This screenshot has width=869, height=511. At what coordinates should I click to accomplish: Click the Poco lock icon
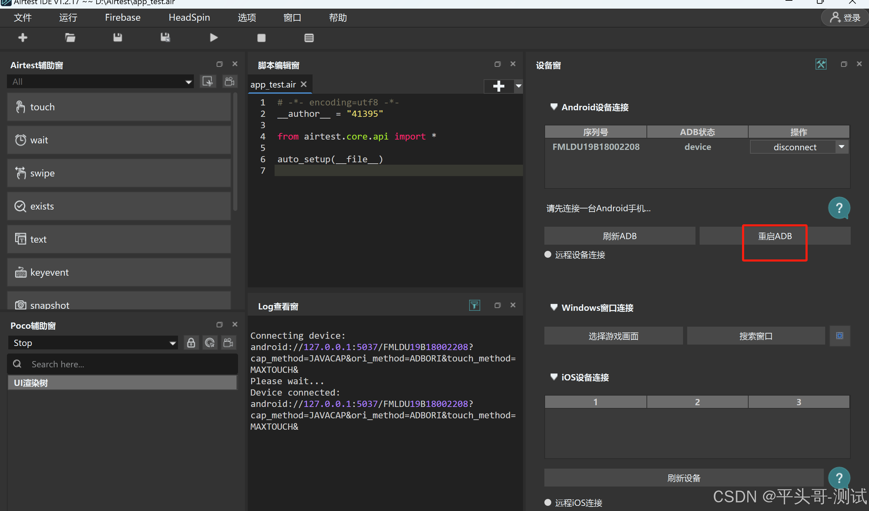[x=191, y=343]
